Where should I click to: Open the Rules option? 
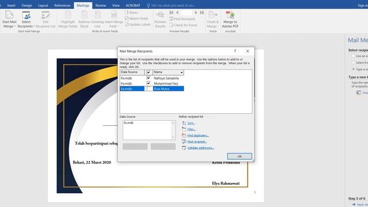(x=132, y=13)
